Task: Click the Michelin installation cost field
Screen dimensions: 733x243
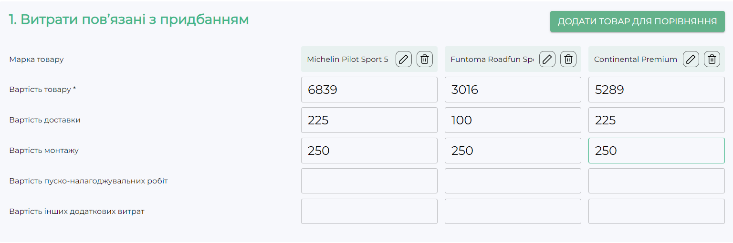Action: tap(369, 151)
